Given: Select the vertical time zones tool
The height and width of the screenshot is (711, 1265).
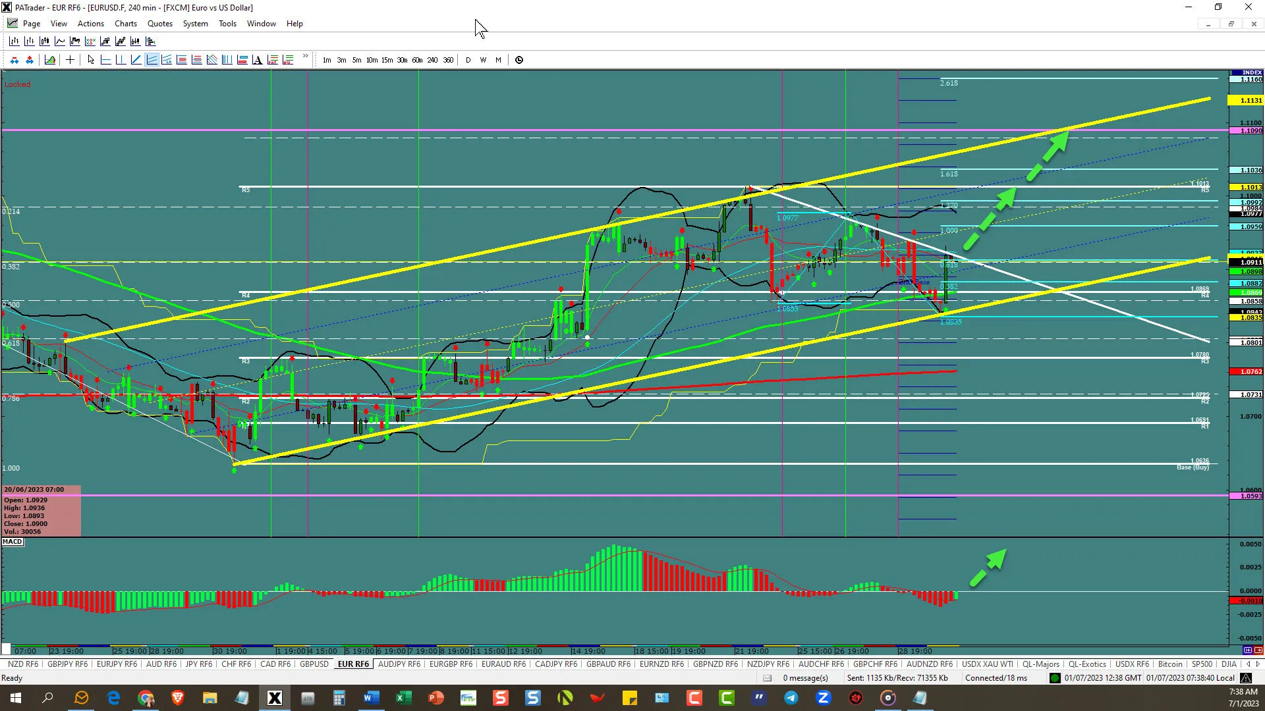Looking at the screenshot, I should (227, 60).
